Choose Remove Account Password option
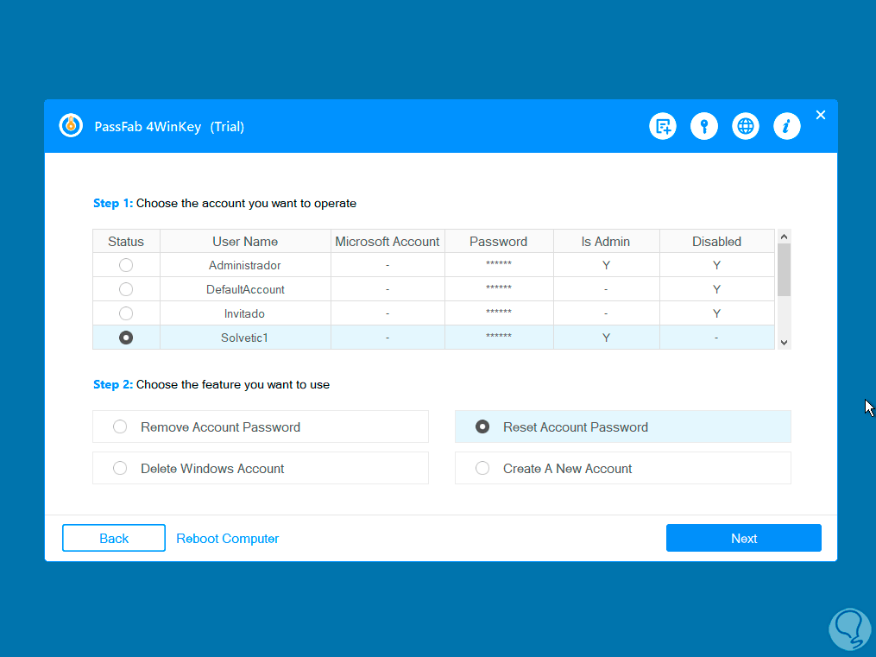 pyautogui.click(x=261, y=426)
